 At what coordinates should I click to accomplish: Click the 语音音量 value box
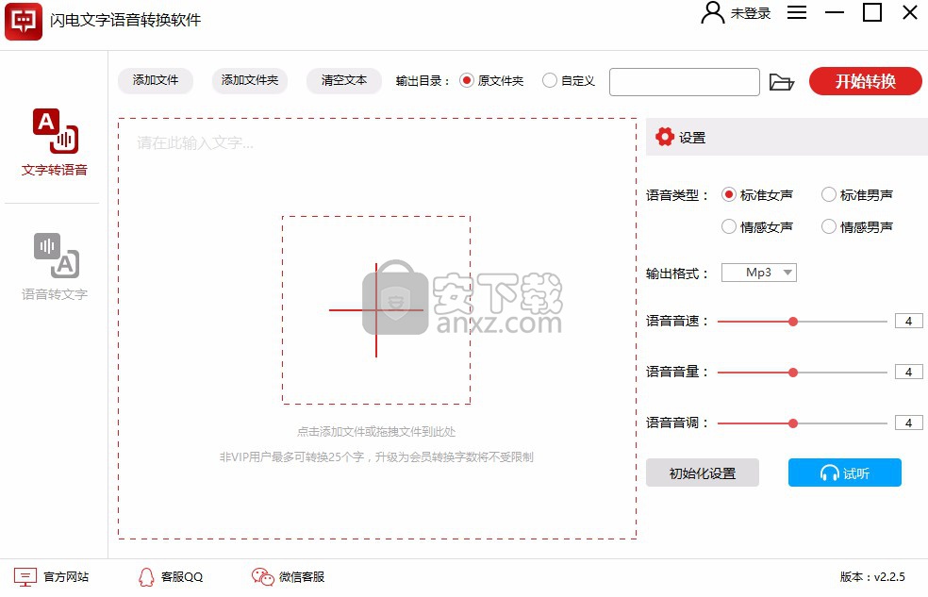point(908,373)
